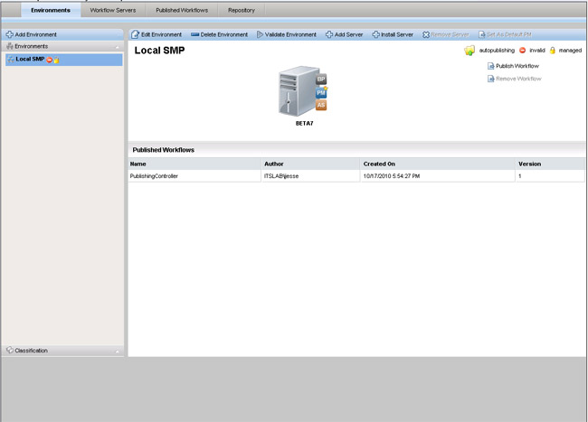This screenshot has height=422, width=588.
Task: Click the BP badge on BETA7
Action: [321, 79]
